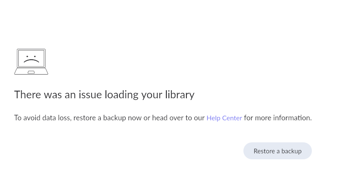This screenshot has width=354, height=172.
Task: Click 'data loss' in the description text
Action: coord(57,118)
